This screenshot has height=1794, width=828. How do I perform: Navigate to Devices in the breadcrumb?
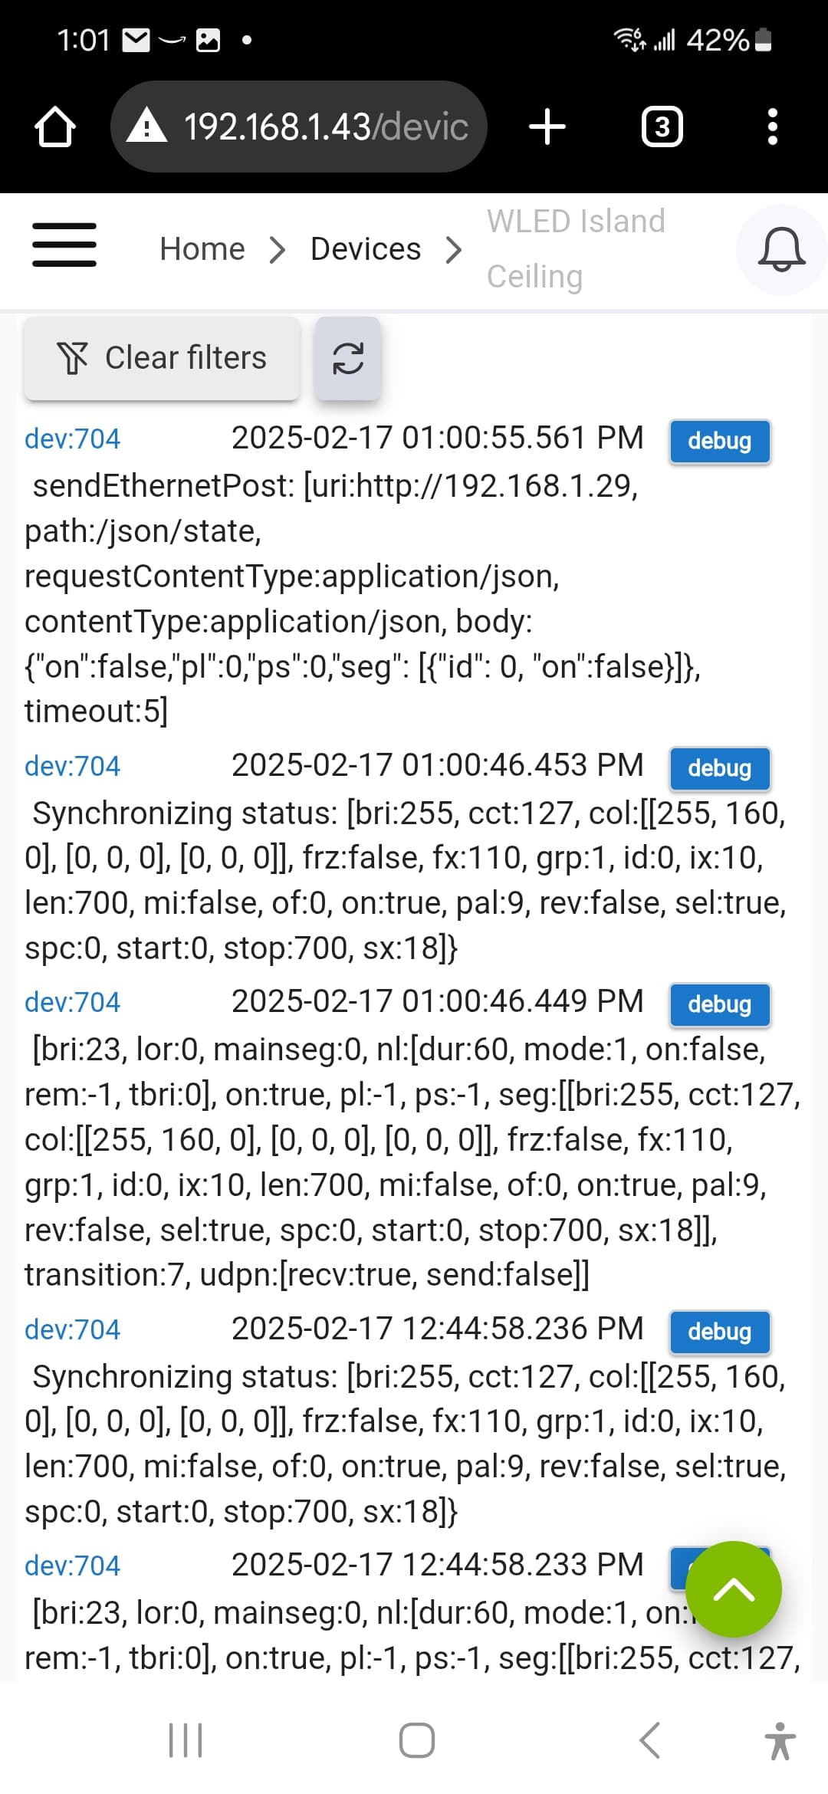tap(366, 249)
